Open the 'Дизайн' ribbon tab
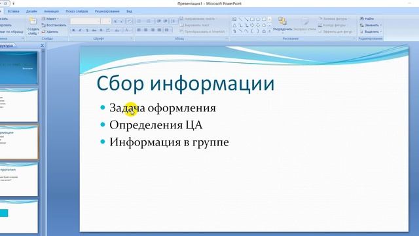The image size is (419, 236). pos(31,11)
